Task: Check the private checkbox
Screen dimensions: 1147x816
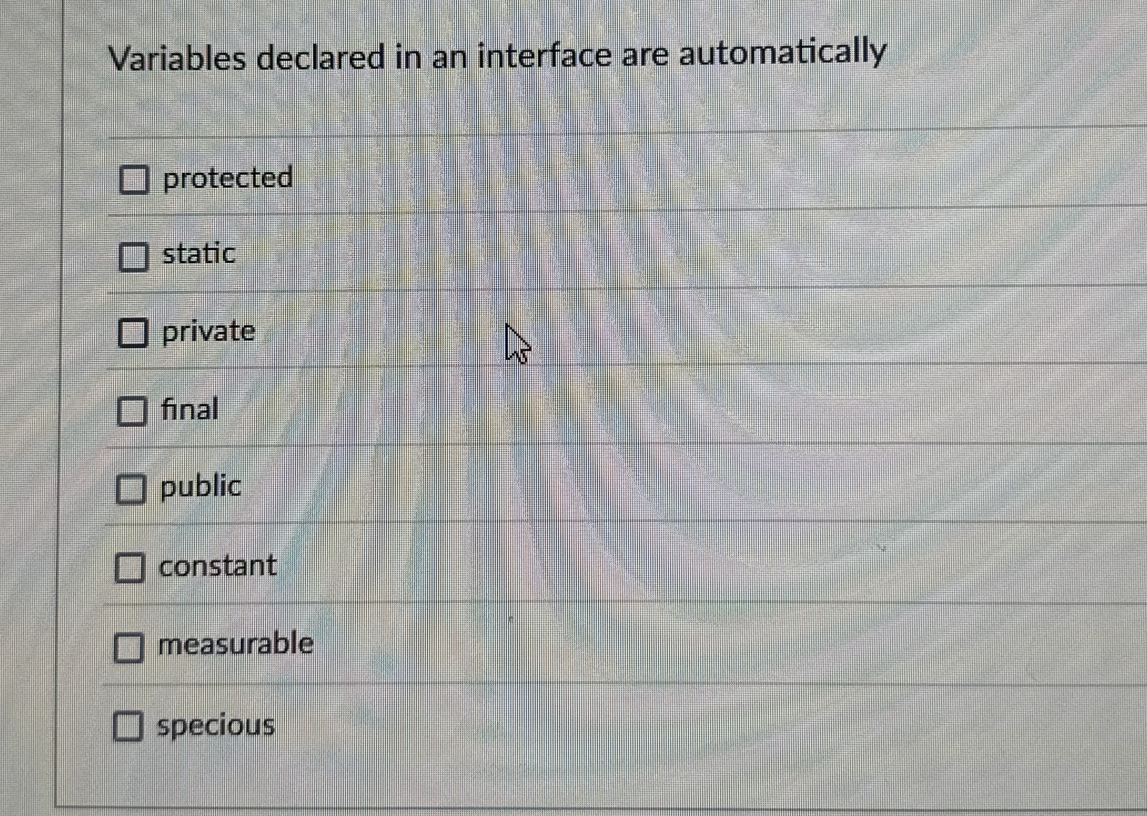Action: point(134,334)
